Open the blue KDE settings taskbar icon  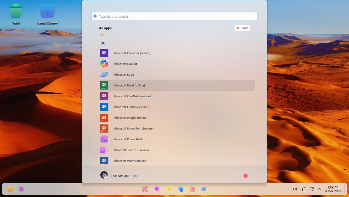(204, 189)
